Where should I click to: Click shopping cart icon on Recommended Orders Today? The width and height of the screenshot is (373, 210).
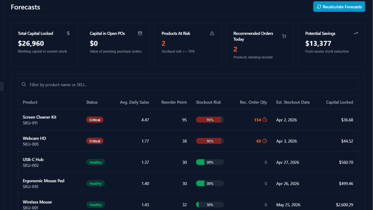pyautogui.click(x=284, y=36)
